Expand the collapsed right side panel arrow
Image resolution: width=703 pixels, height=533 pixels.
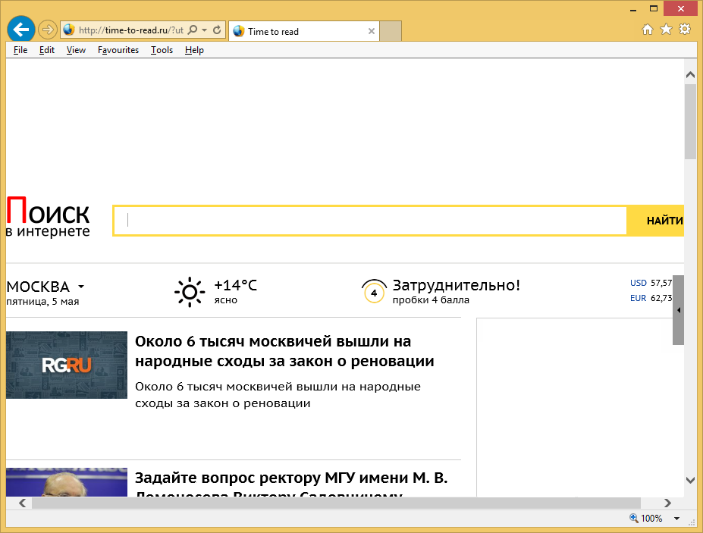click(x=679, y=310)
